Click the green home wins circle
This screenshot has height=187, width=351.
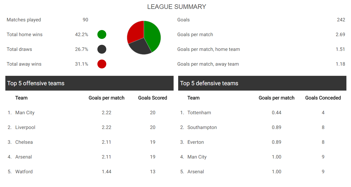[x=102, y=34]
